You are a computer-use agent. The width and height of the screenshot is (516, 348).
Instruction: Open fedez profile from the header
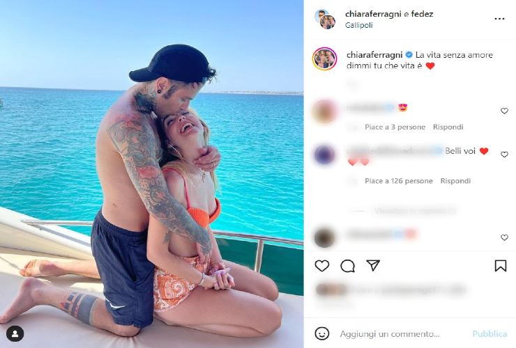coord(422,14)
